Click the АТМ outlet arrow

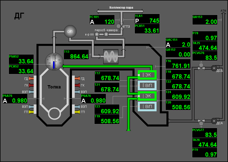coord(223,13)
